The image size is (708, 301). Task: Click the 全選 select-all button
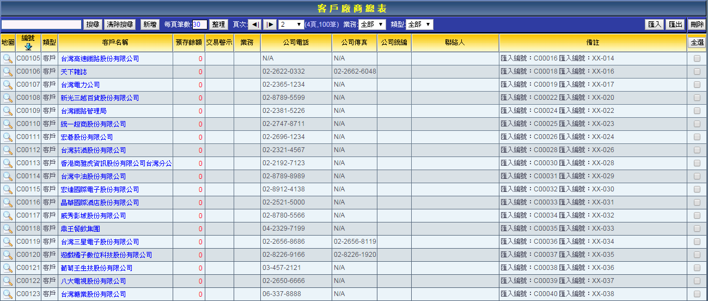697,43
